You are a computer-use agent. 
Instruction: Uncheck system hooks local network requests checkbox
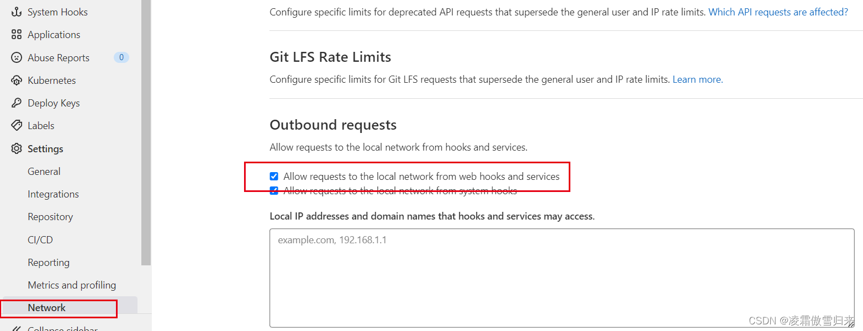[274, 191]
